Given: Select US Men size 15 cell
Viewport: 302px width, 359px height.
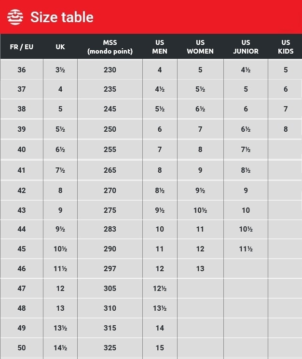Looking at the screenshot, I should [160, 347].
